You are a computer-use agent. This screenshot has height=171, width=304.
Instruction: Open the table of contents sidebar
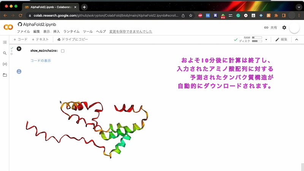point(5,42)
